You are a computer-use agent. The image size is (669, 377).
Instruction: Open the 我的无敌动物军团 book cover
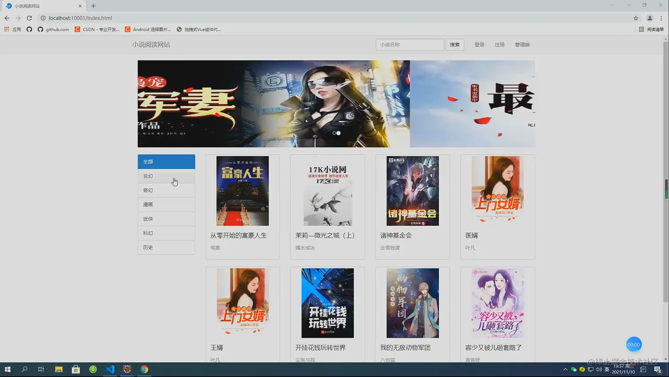413,303
